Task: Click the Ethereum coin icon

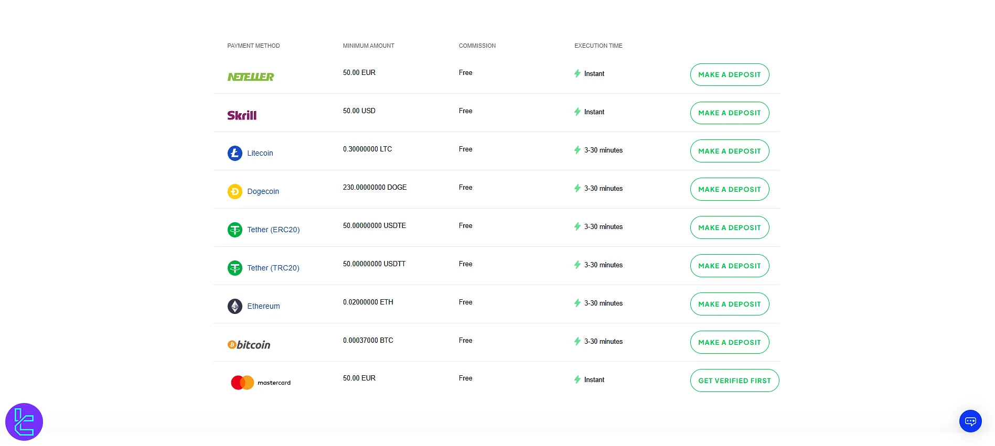Action: (x=235, y=306)
